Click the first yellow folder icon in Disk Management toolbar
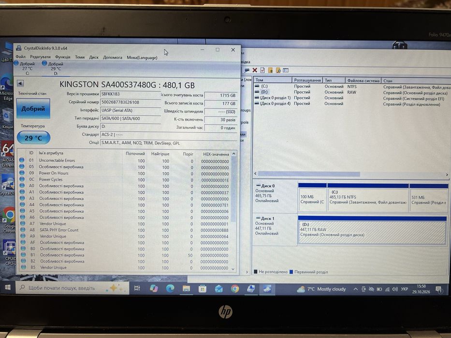This screenshot has width=451, height=338. pyautogui.click(x=270, y=70)
